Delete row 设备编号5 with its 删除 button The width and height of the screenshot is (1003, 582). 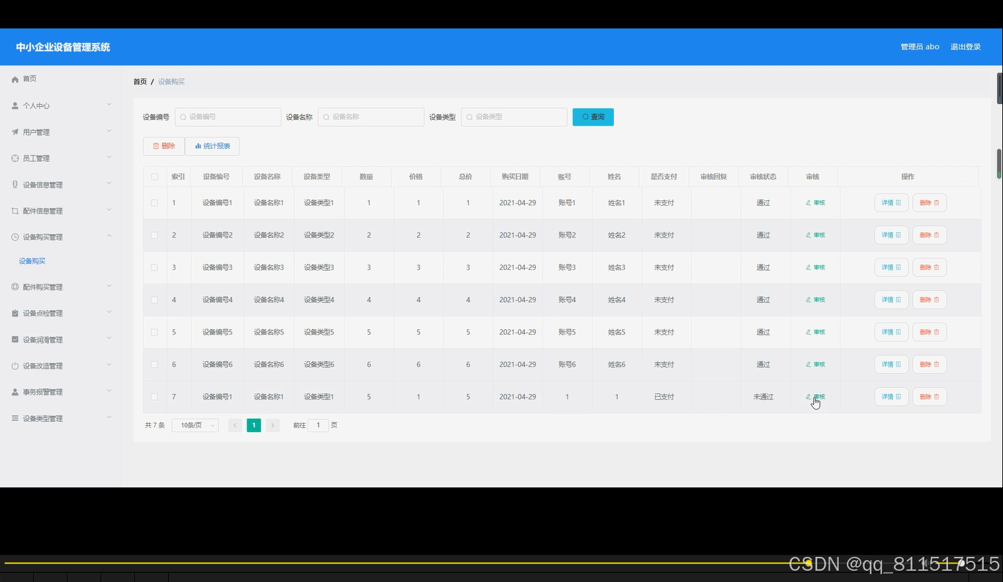coord(930,332)
